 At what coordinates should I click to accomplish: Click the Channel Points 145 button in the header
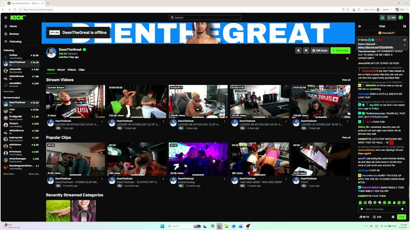click(391, 18)
